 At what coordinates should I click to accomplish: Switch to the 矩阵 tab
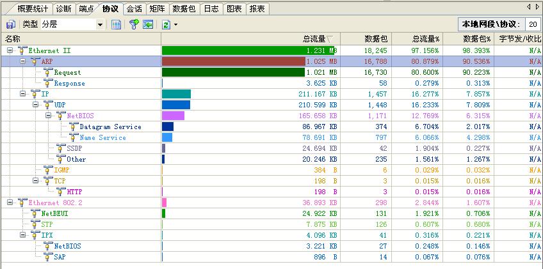(x=158, y=9)
